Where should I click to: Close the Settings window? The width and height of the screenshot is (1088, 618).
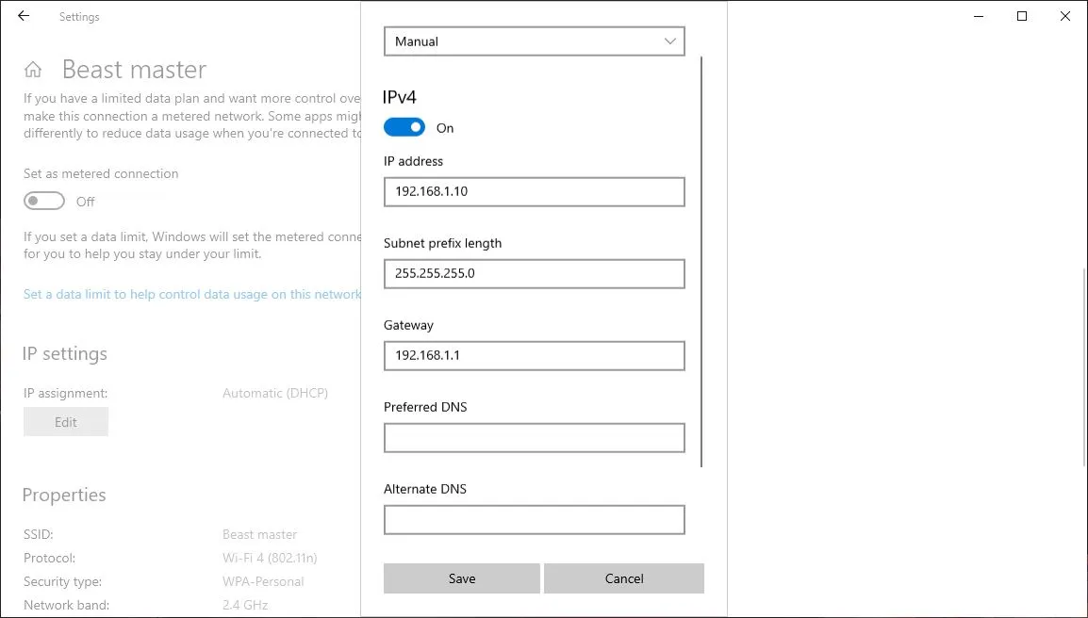(1064, 16)
